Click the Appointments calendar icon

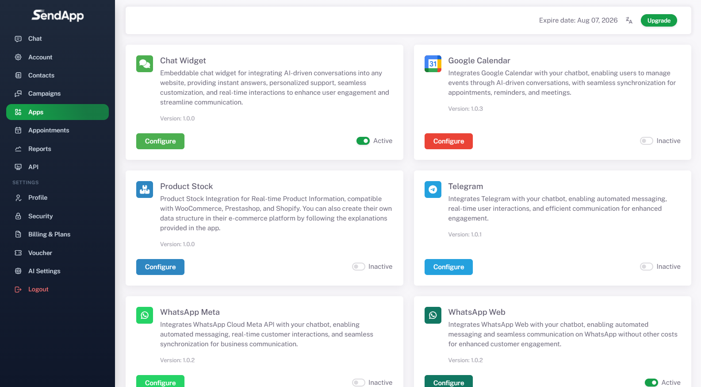pos(18,130)
